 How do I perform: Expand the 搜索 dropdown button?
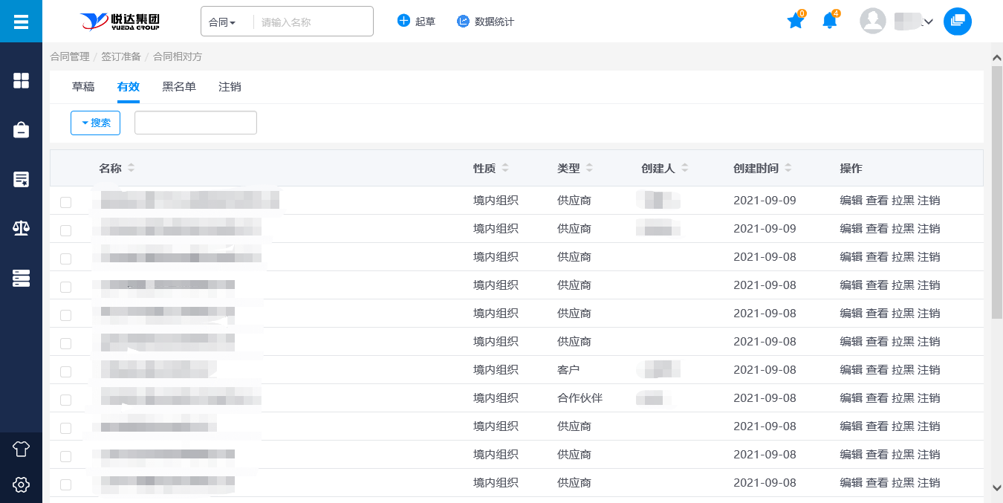tap(95, 123)
